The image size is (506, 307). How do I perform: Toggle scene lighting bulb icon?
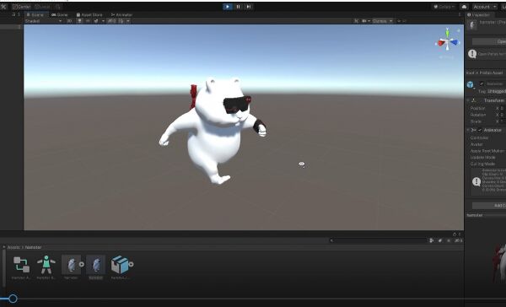coord(79,21)
